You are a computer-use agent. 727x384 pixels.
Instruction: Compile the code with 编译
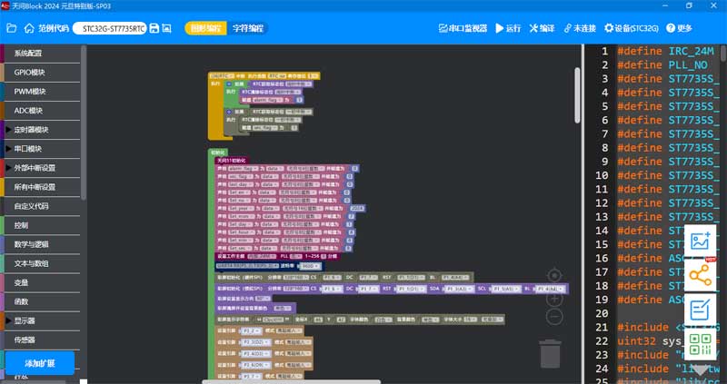pos(542,28)
